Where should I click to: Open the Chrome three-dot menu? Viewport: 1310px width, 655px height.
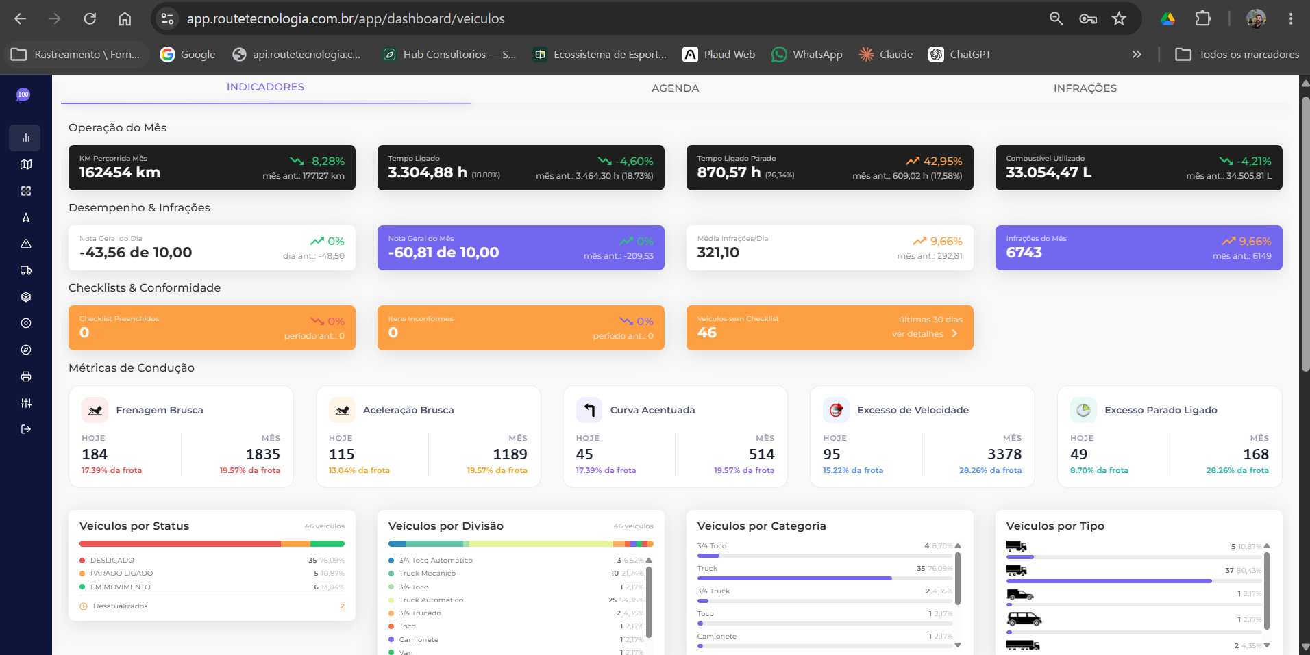[1291, 18]
